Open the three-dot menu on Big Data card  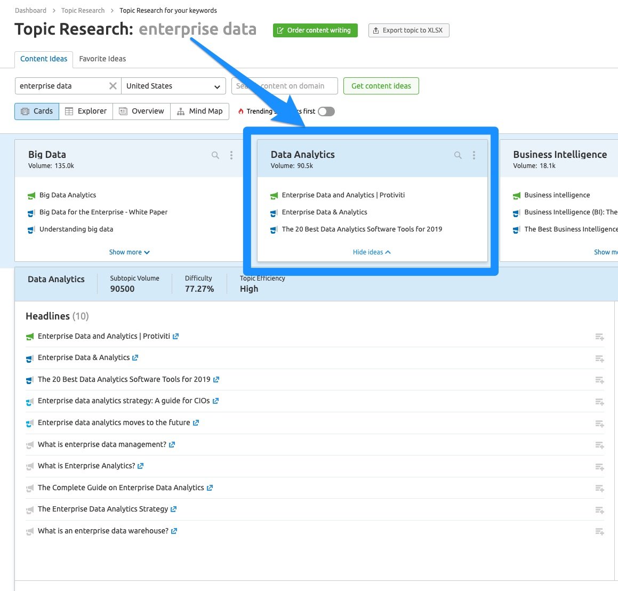point(231,155)
